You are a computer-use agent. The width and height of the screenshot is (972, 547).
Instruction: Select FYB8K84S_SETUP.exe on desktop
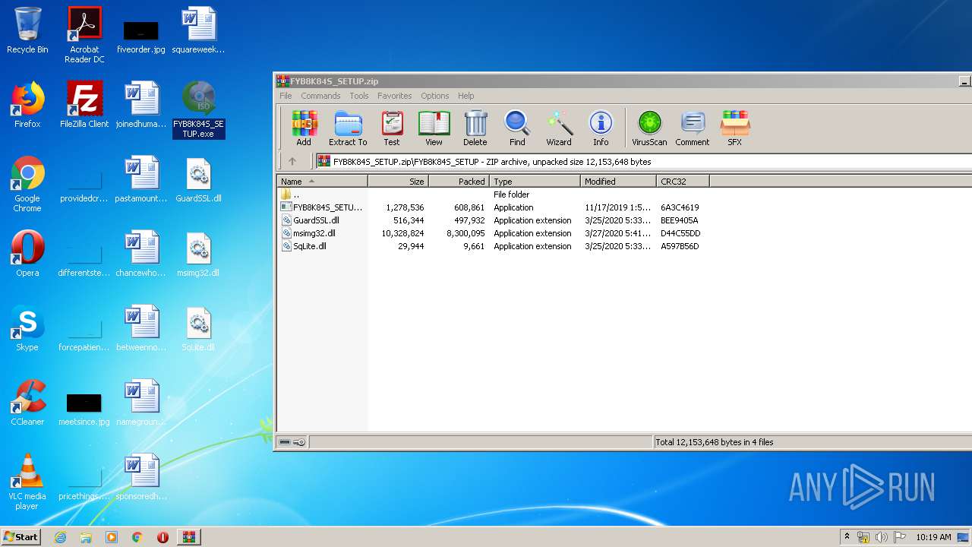coord(198,110)
